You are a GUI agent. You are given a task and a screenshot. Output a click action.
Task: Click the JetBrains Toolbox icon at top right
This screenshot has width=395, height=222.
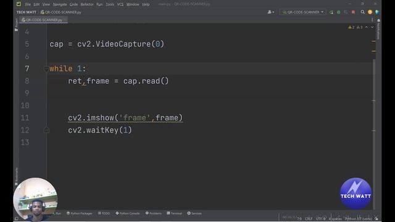pyautogui.click(x=377, y=12)
